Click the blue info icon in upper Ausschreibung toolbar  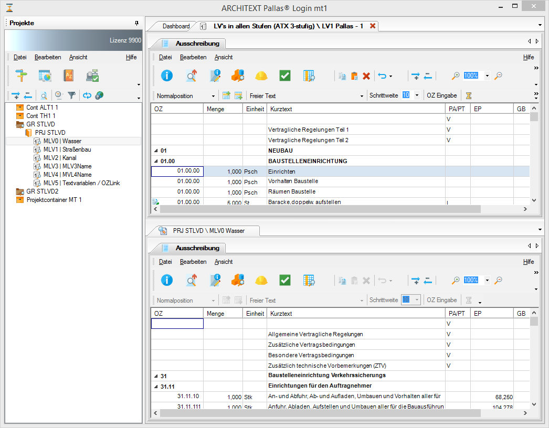pyautogui.click(x=167, y=76)
